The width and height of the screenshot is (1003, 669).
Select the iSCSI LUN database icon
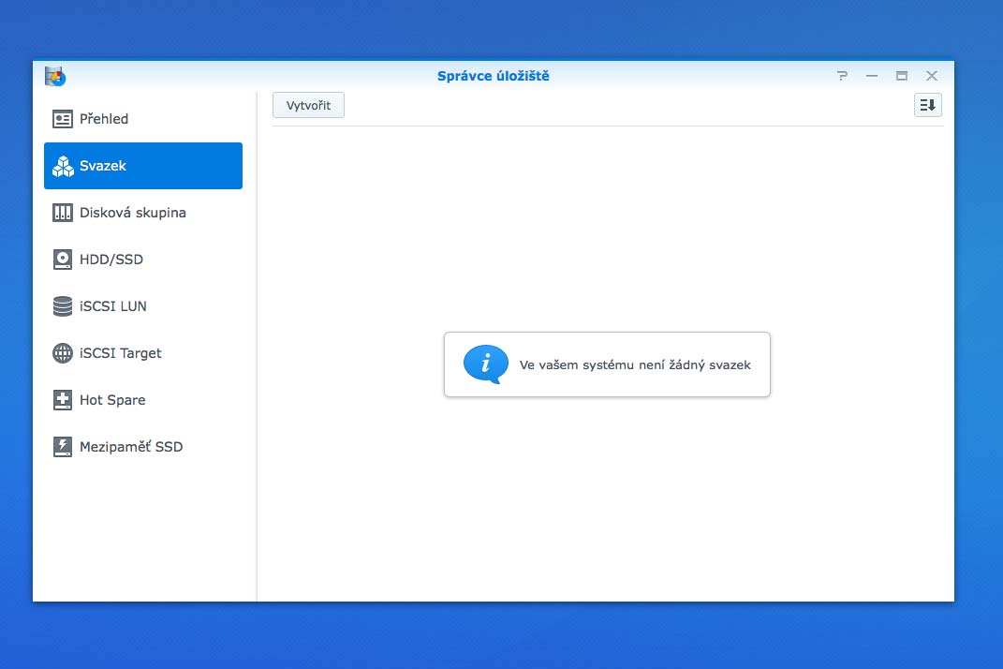pyautogui.click(x=63, y=306)
